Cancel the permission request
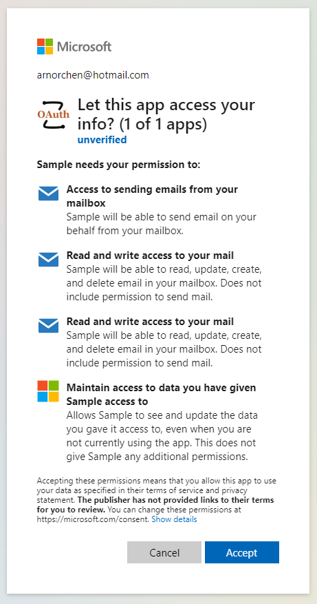The height and width of the screenshot is (604, 317). pyautogui.click(x=164, y=552)
